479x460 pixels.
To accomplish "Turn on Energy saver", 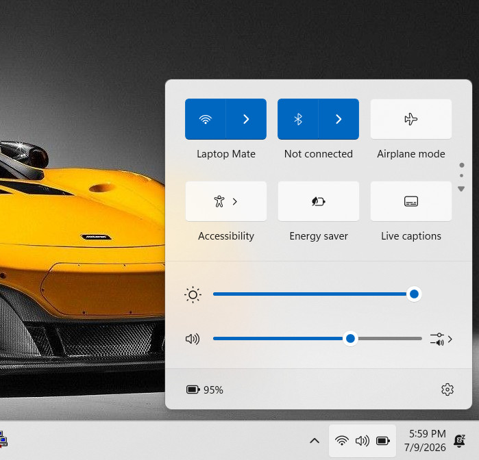I will pos(319,201).
